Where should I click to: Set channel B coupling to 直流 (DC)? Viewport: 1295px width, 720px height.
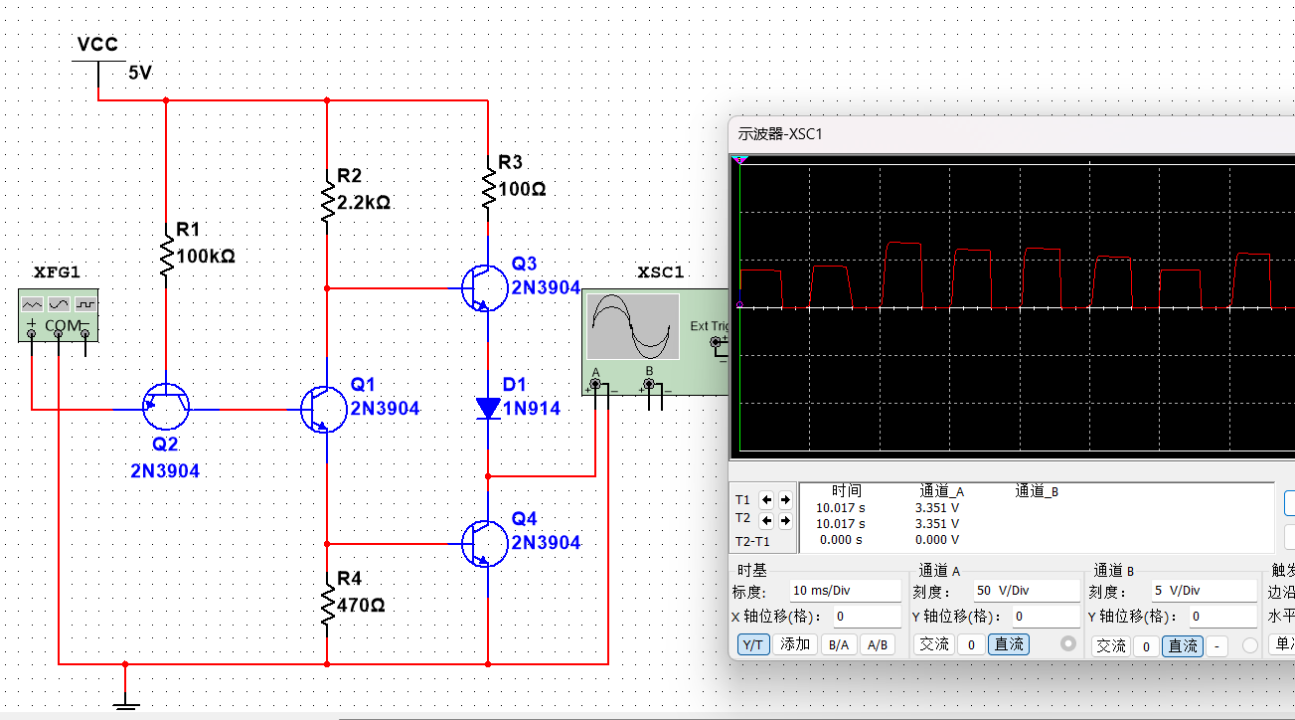click(x=1183, y=646)
